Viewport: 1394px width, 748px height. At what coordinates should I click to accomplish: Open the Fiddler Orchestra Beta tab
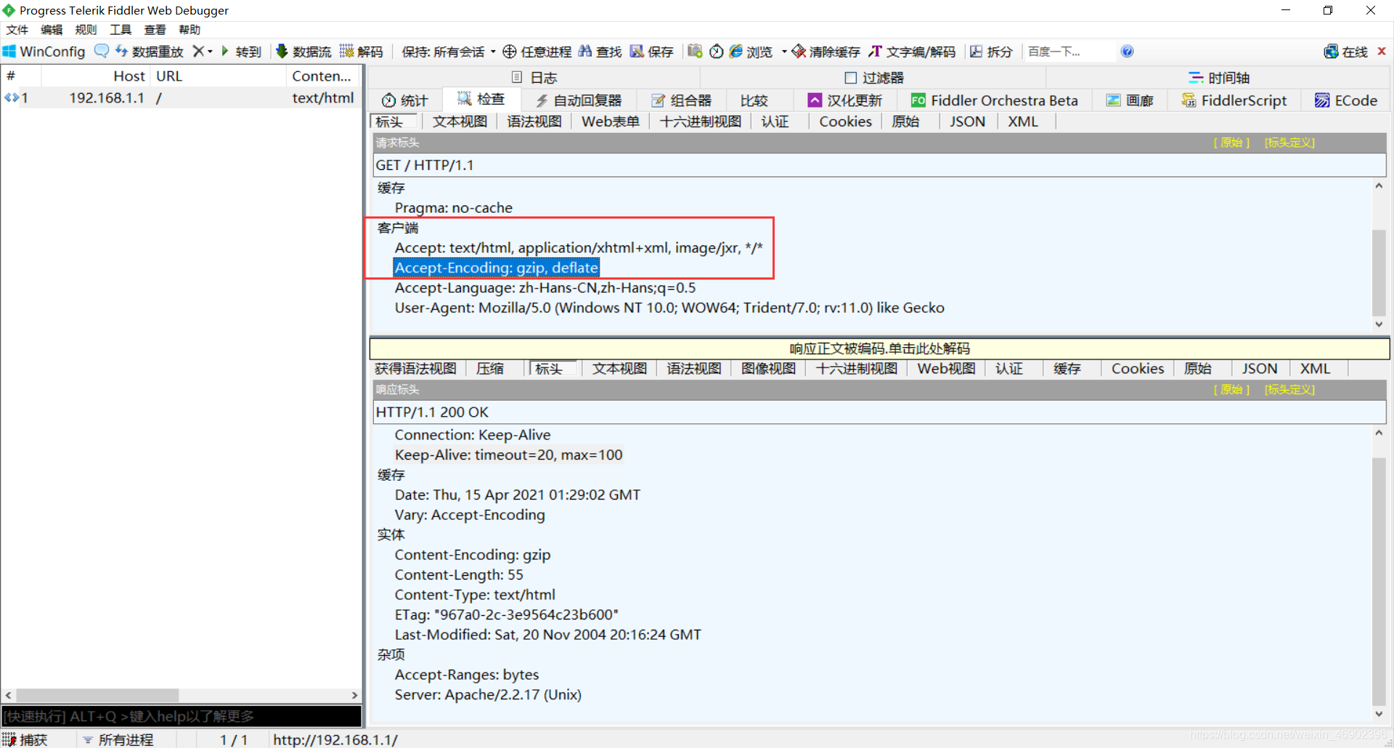pos(995,100)
